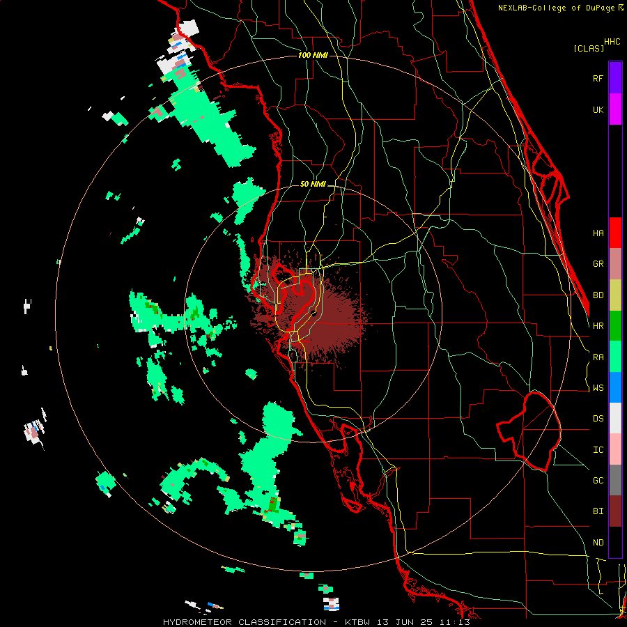Click the BI brown legend swatch
This screenshot has width=627, height=627.
(615, 511)
